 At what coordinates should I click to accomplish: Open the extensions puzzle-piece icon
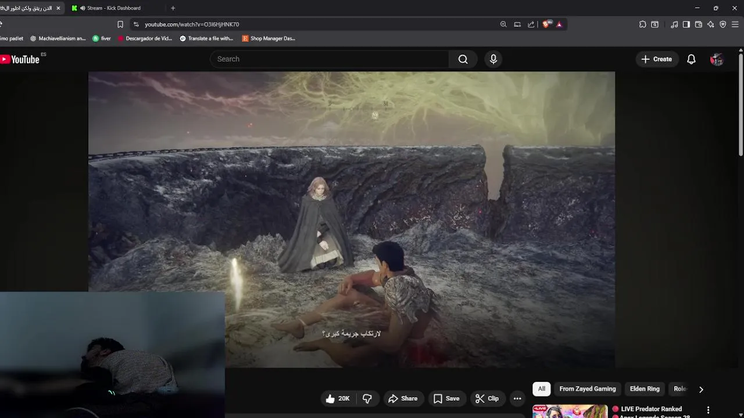(642, 24)
